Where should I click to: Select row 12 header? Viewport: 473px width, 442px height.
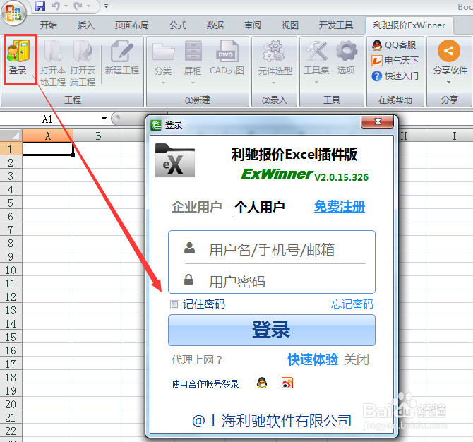[11, 297]
